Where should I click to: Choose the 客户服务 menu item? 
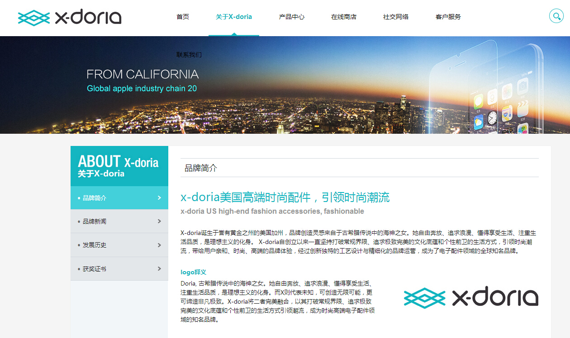tap(448, 17)
